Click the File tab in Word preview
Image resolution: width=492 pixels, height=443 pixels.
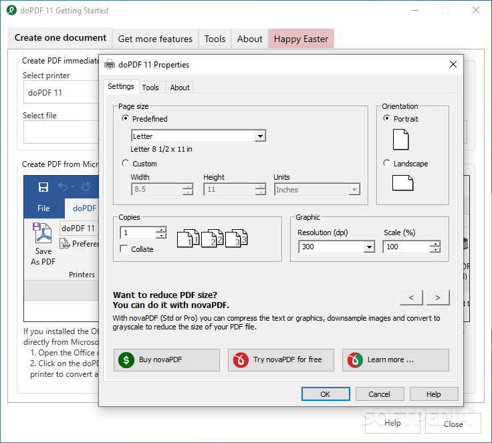pyautogui.click(x=43, y=208)
